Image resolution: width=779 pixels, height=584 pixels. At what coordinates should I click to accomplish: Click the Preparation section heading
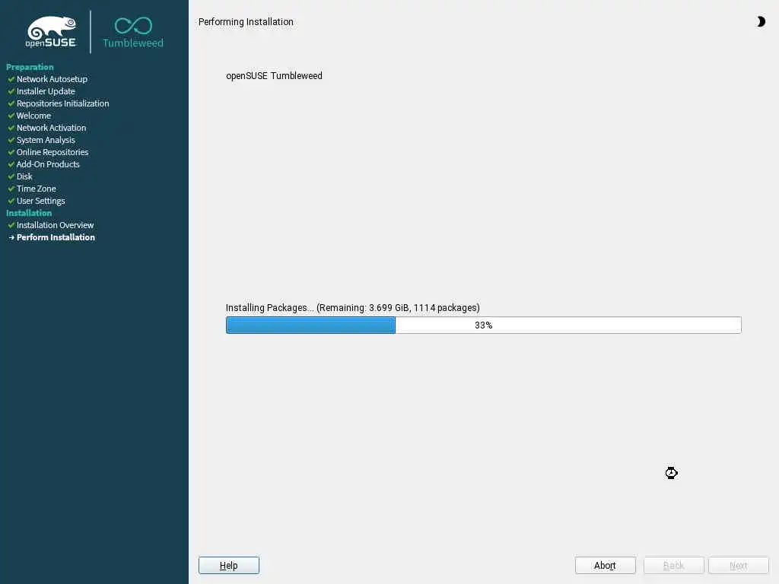pos(30,67)
